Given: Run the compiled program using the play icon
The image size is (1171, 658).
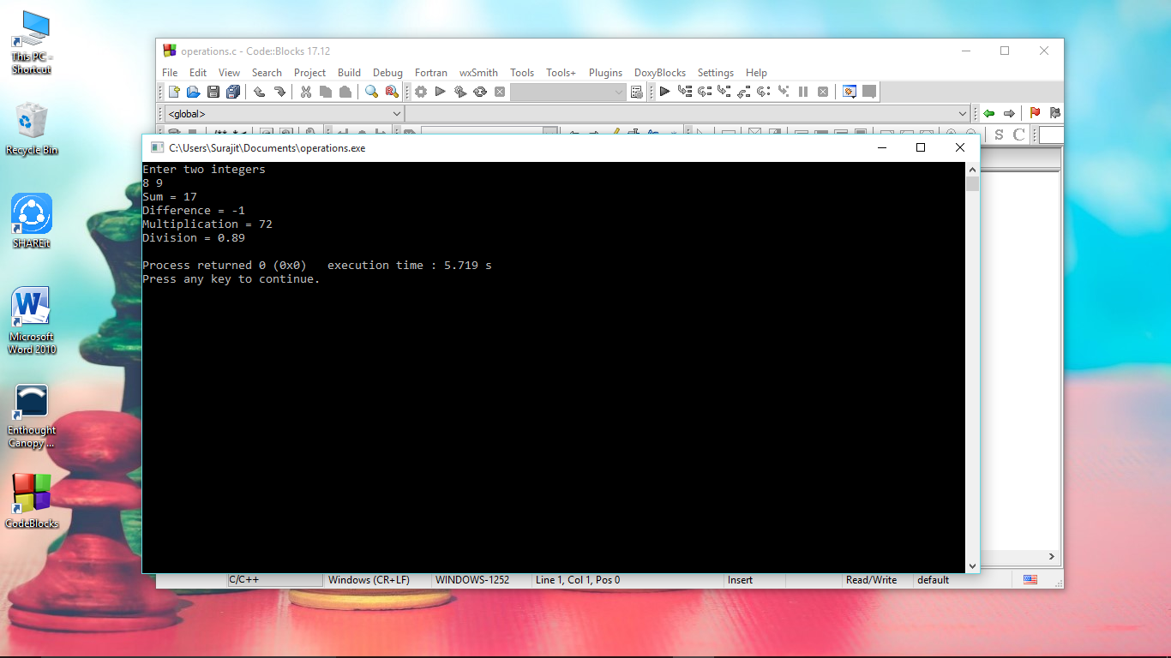Looking at the screenshot, I should coord(440,91).
